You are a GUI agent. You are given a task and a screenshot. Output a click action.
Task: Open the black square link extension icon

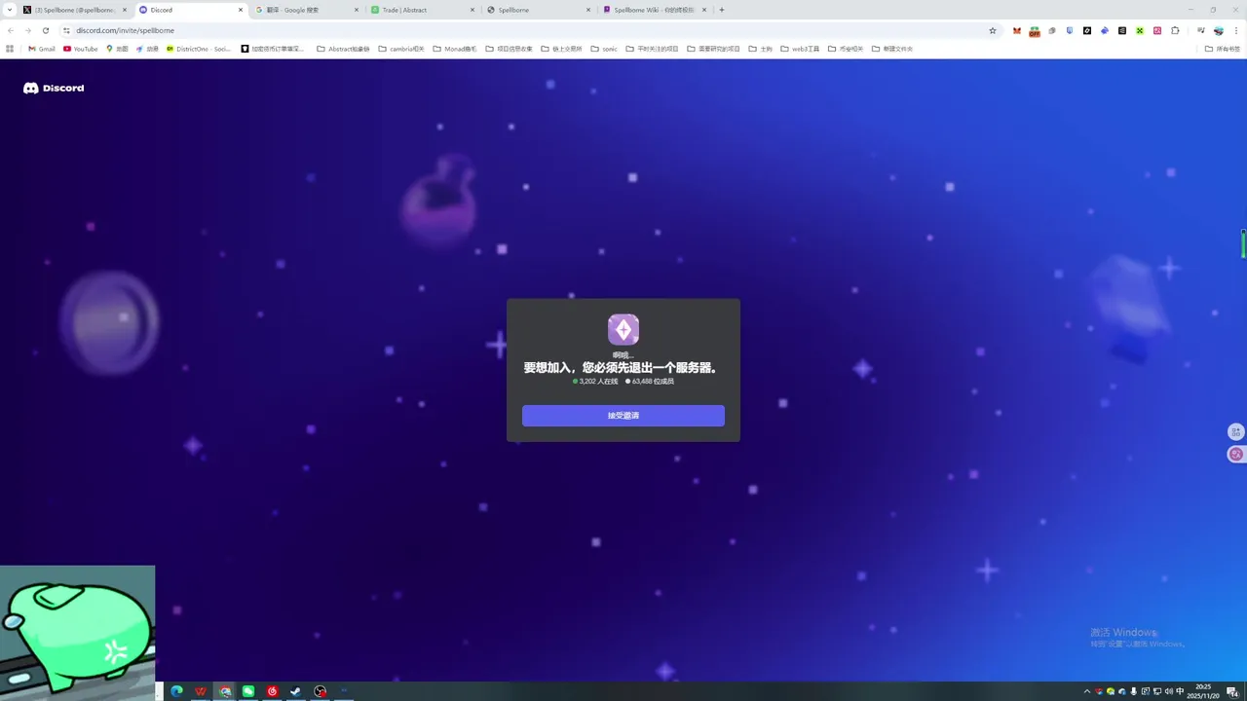pos(1087,30)
